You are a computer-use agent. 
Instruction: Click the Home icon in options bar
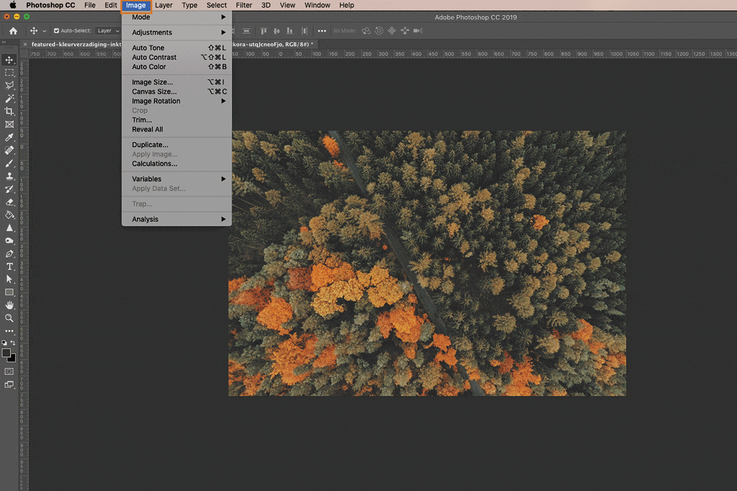coord(13,31)
